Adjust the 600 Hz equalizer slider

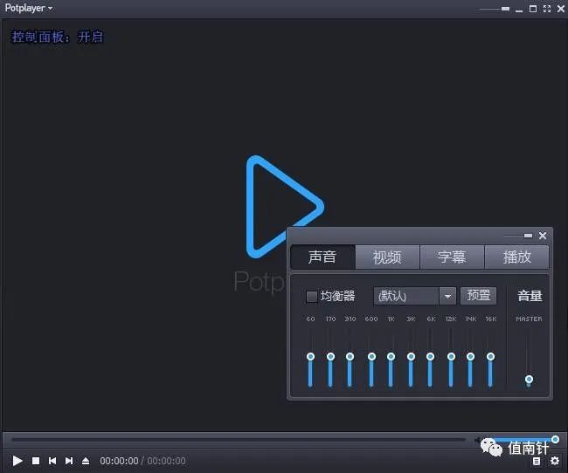click(371, 357)
